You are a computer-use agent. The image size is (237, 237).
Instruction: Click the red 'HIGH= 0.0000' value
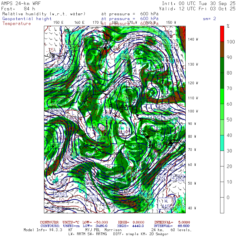pos(131,222)
